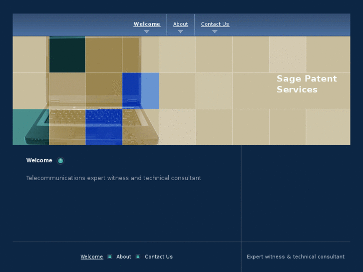
Task: Click the Sage Patent Services banner title
Action: tap(307, 84)
